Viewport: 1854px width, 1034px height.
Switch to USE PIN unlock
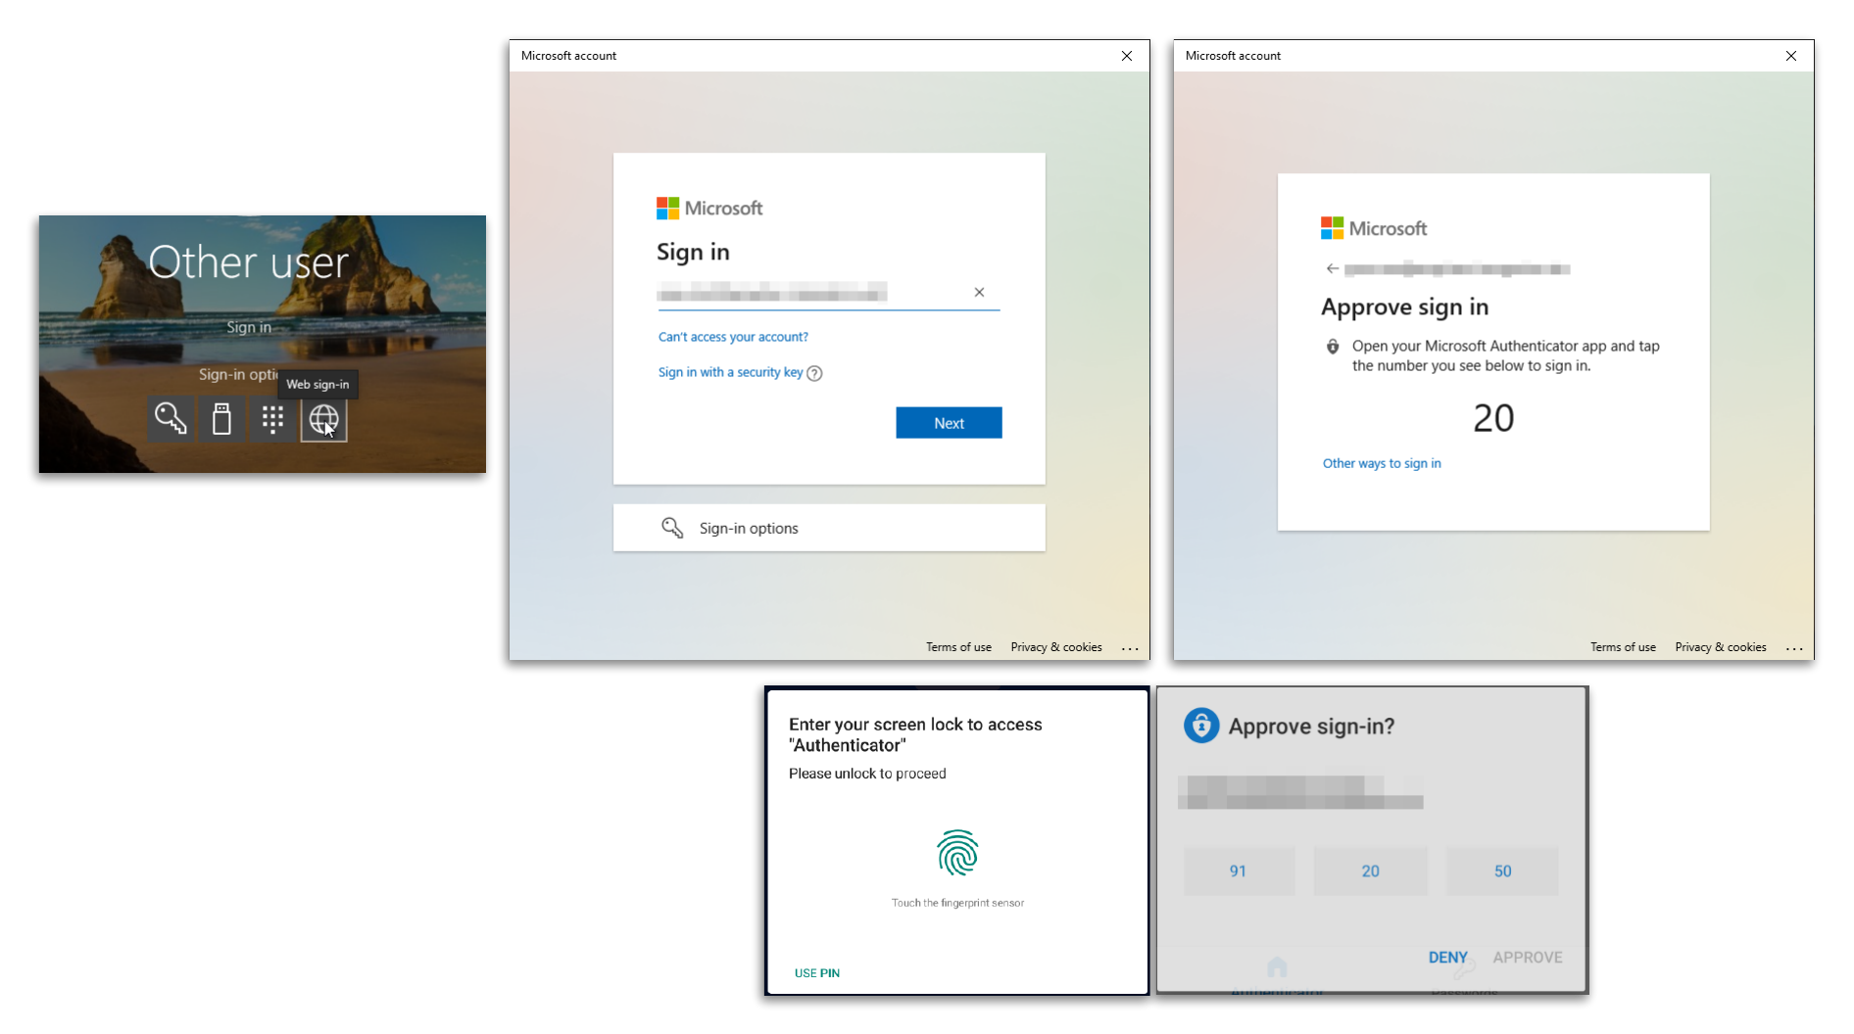[817, 972]
